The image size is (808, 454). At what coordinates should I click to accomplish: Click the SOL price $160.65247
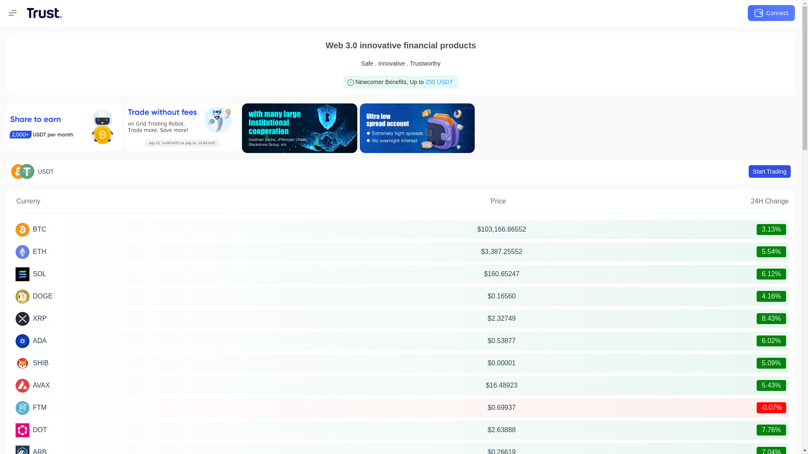click(502, 274)
